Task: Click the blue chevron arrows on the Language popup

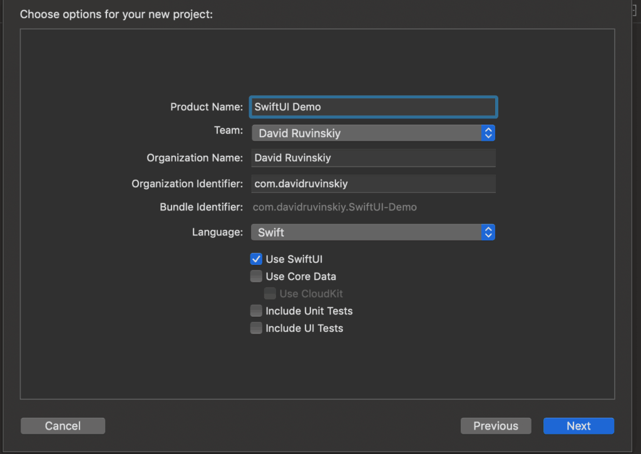Action: pos(488,232)
